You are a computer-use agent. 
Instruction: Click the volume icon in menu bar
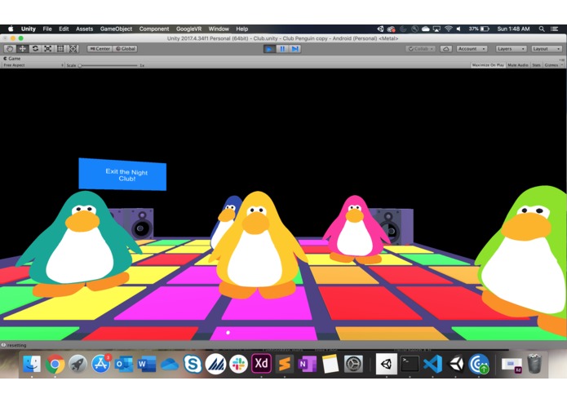click(x=458, y=29)
